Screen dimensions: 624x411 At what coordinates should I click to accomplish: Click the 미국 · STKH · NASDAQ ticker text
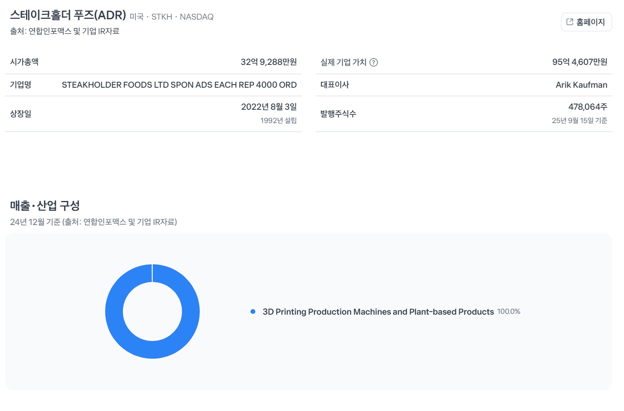[x=172, y=17]
